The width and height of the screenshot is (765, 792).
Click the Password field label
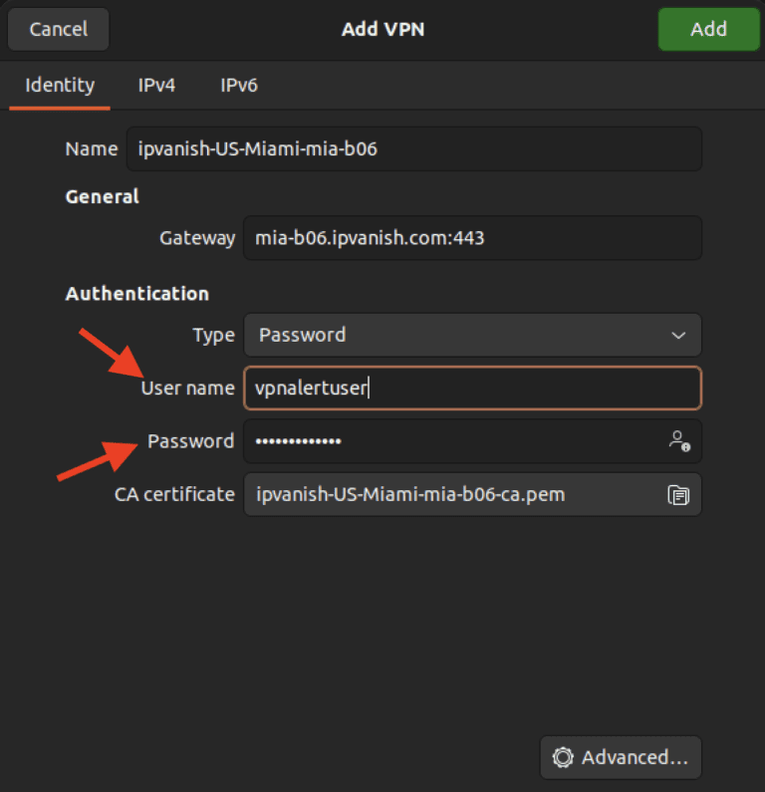tap(190, 440)
